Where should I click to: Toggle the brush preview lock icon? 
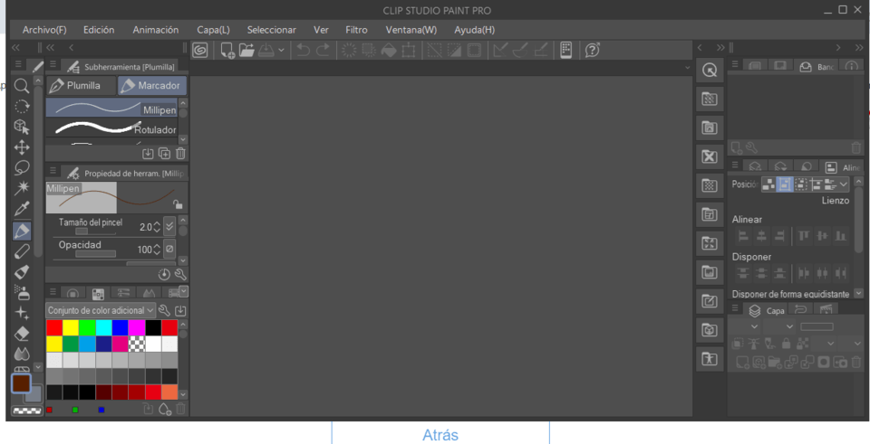coord(178,205)
